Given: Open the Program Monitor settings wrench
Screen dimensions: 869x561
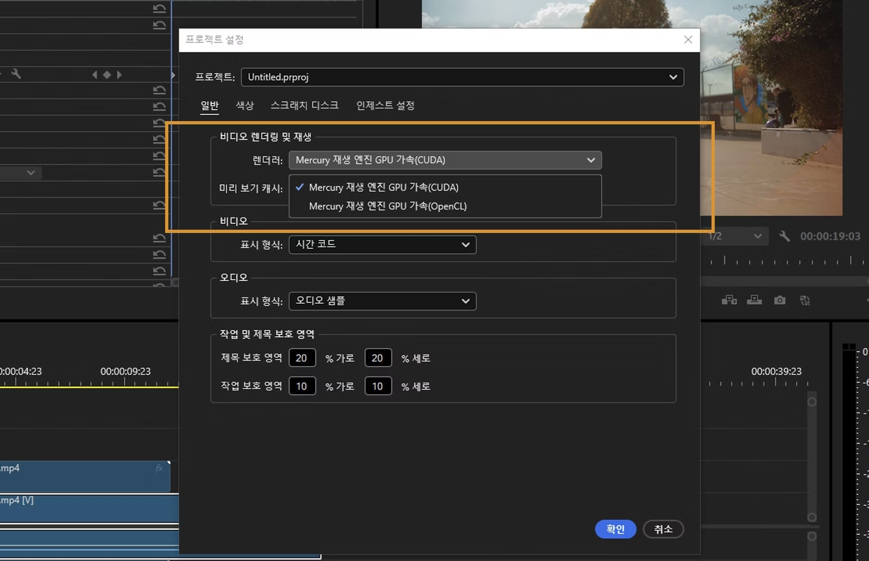Looking at the screenshot, I should (x=784, y=236).
